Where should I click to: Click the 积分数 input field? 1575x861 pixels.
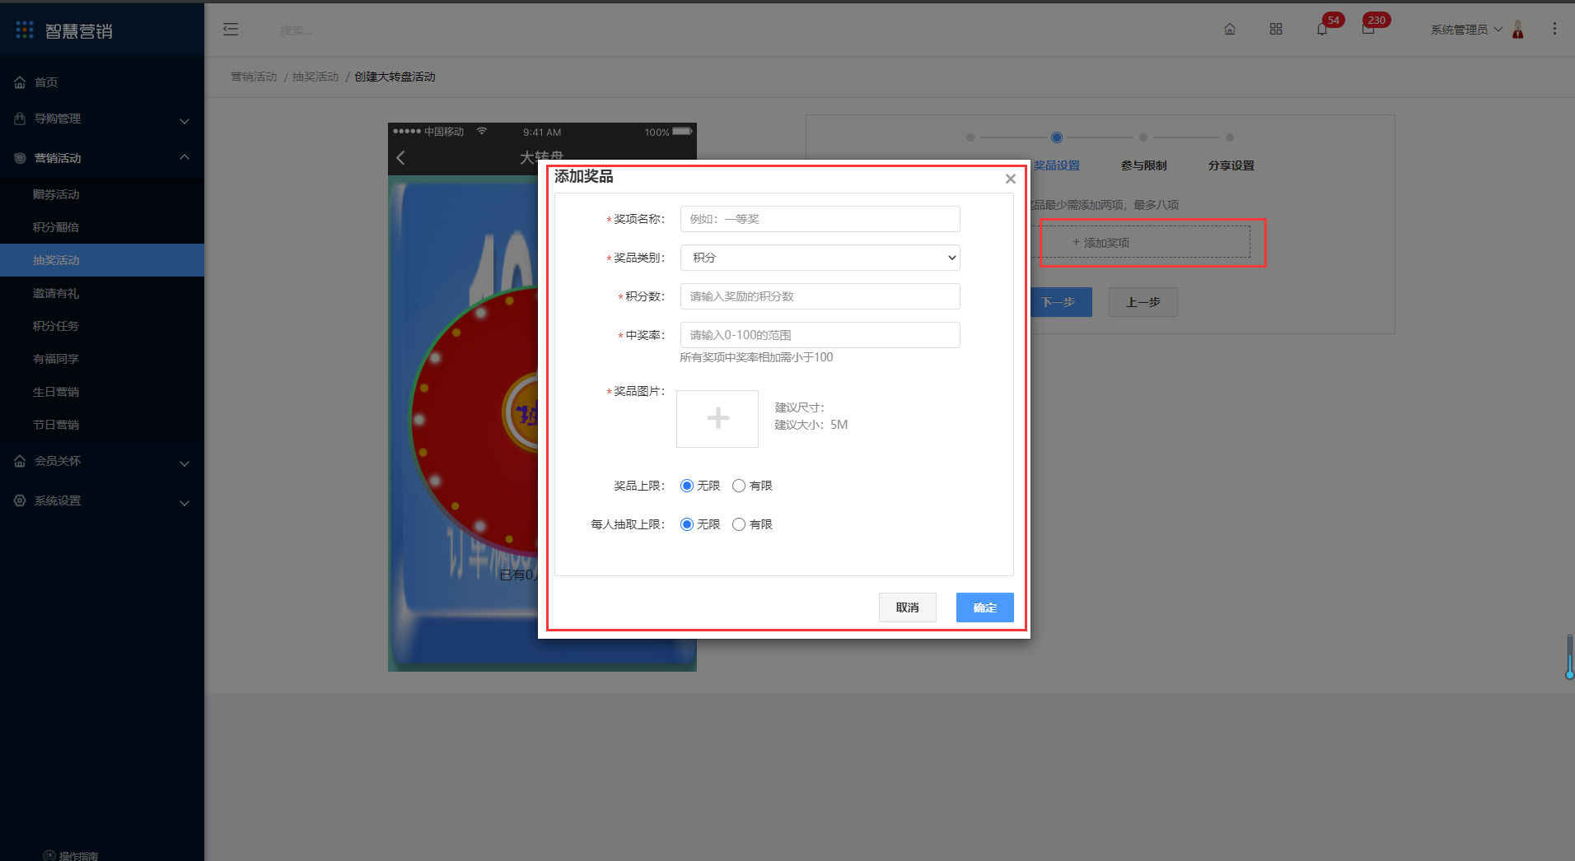click(x=820, y=296)
